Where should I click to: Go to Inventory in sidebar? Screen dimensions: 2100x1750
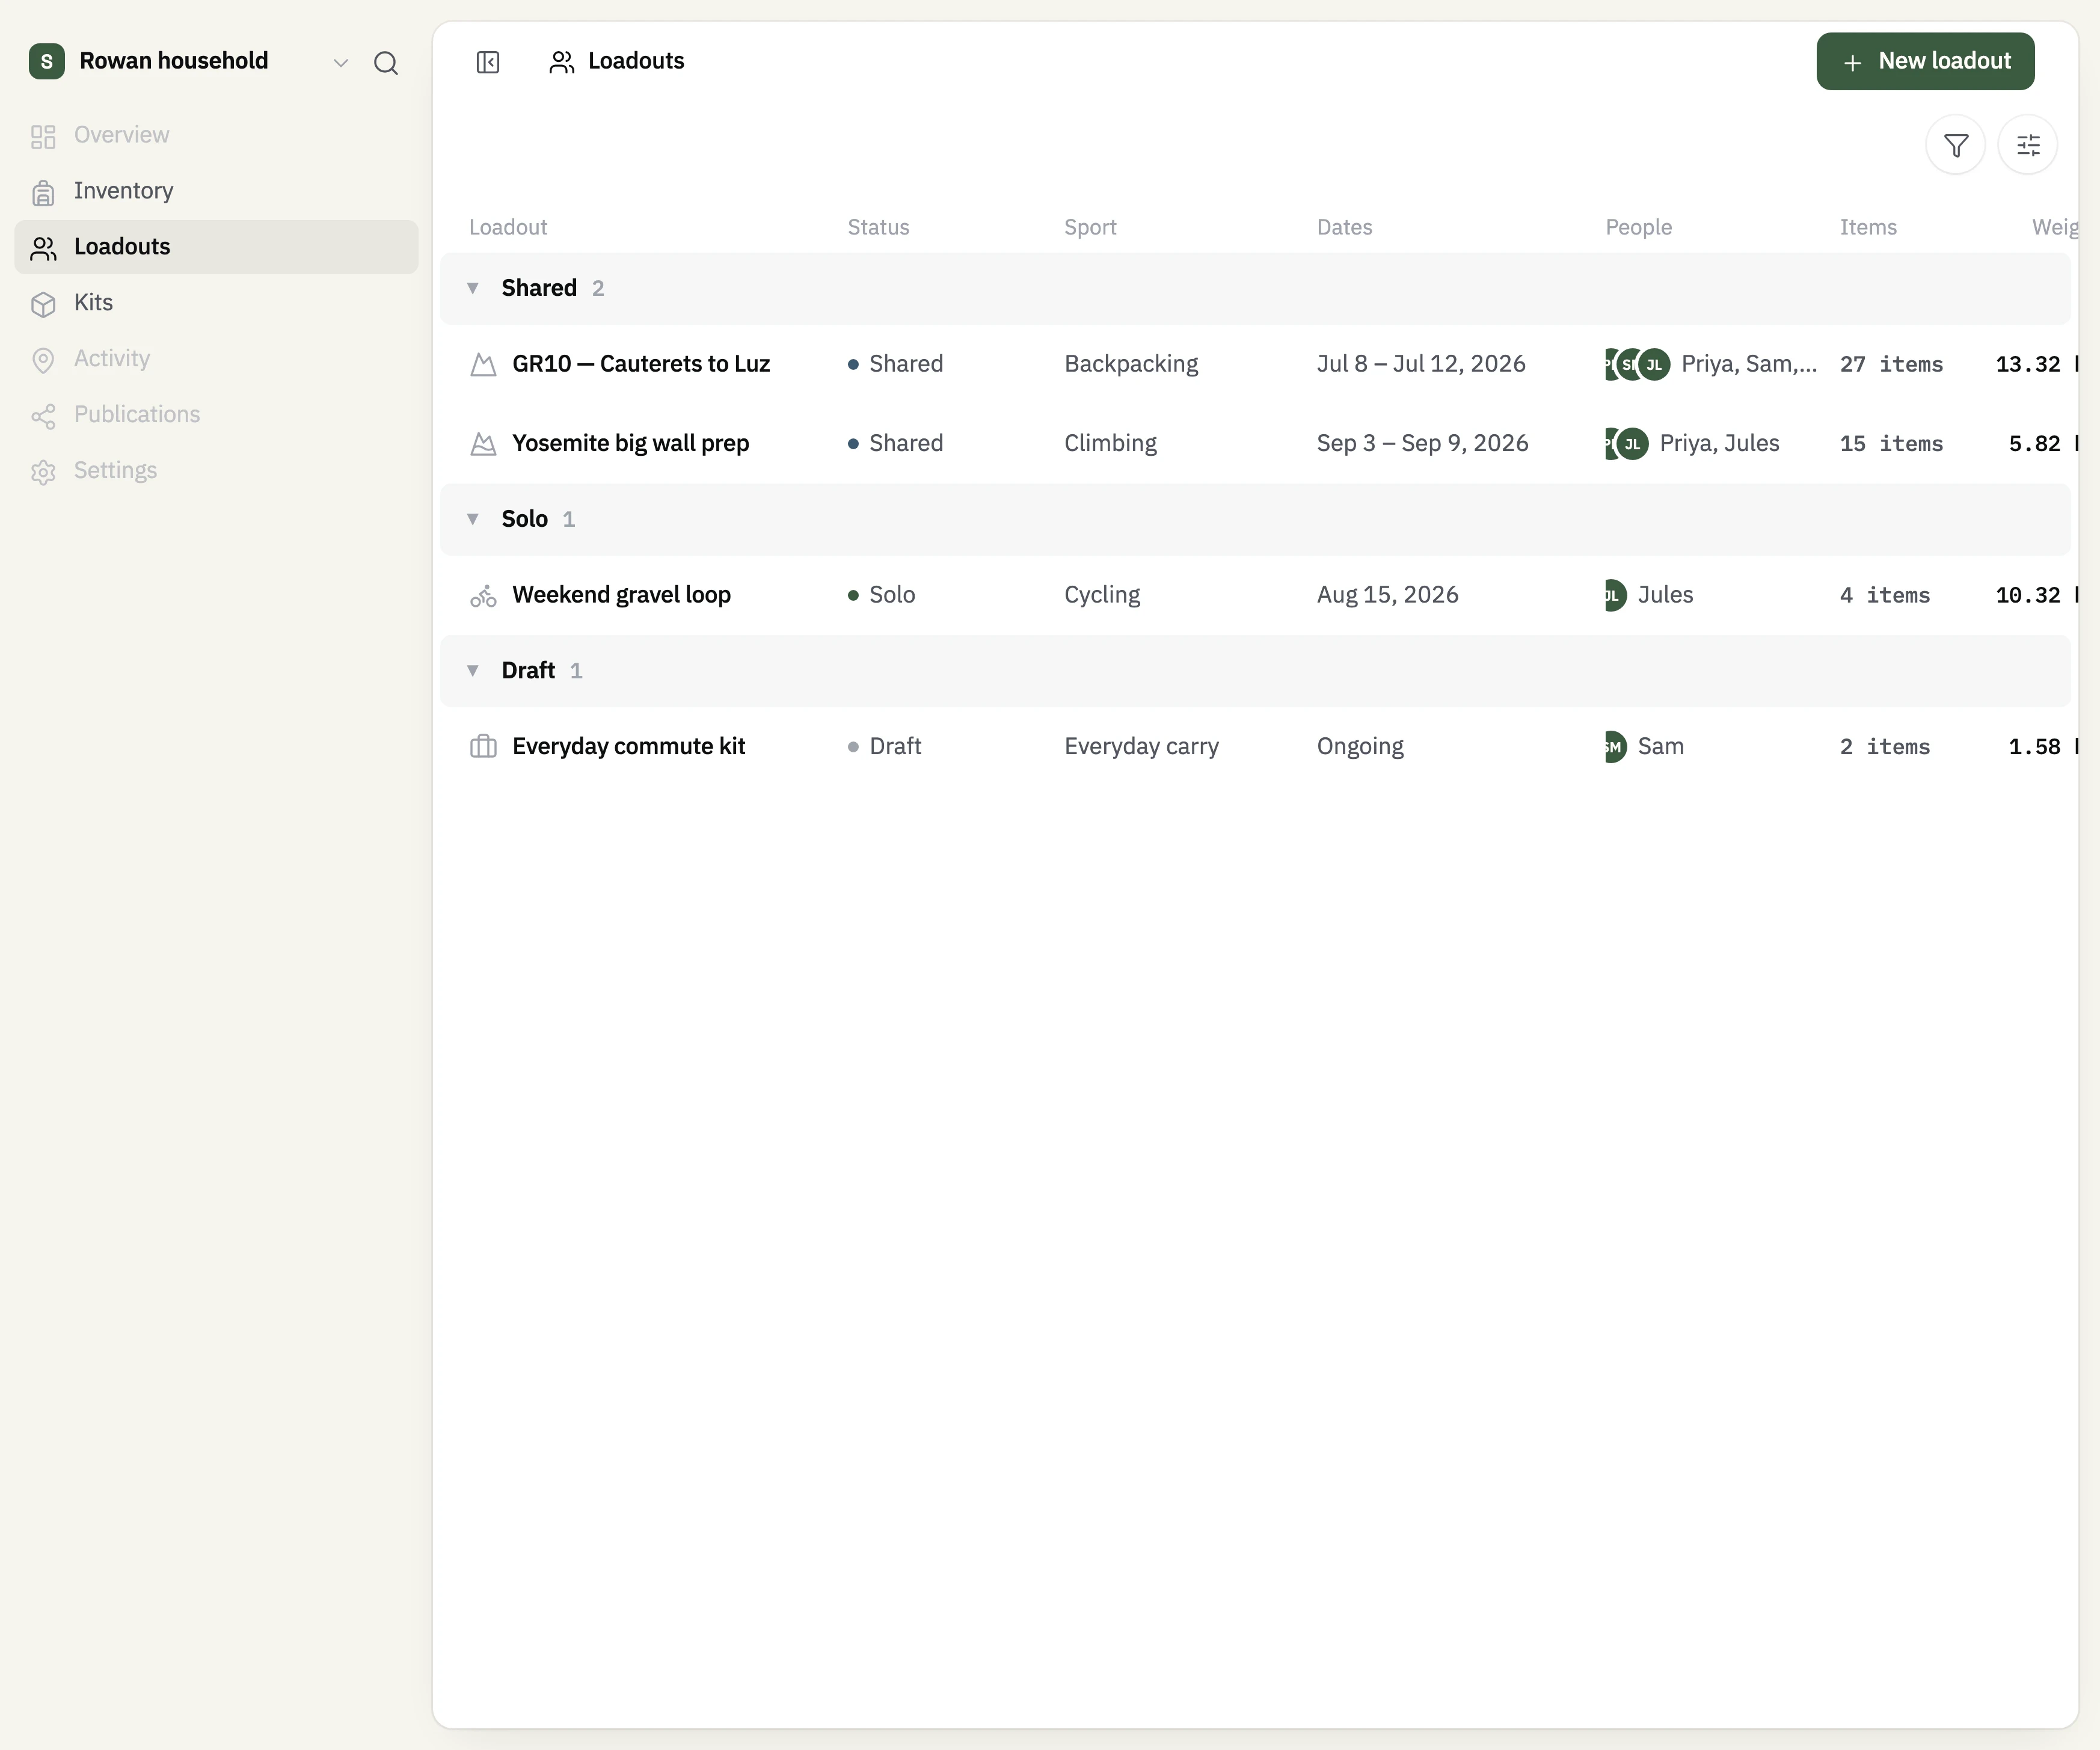click(216, 191)
